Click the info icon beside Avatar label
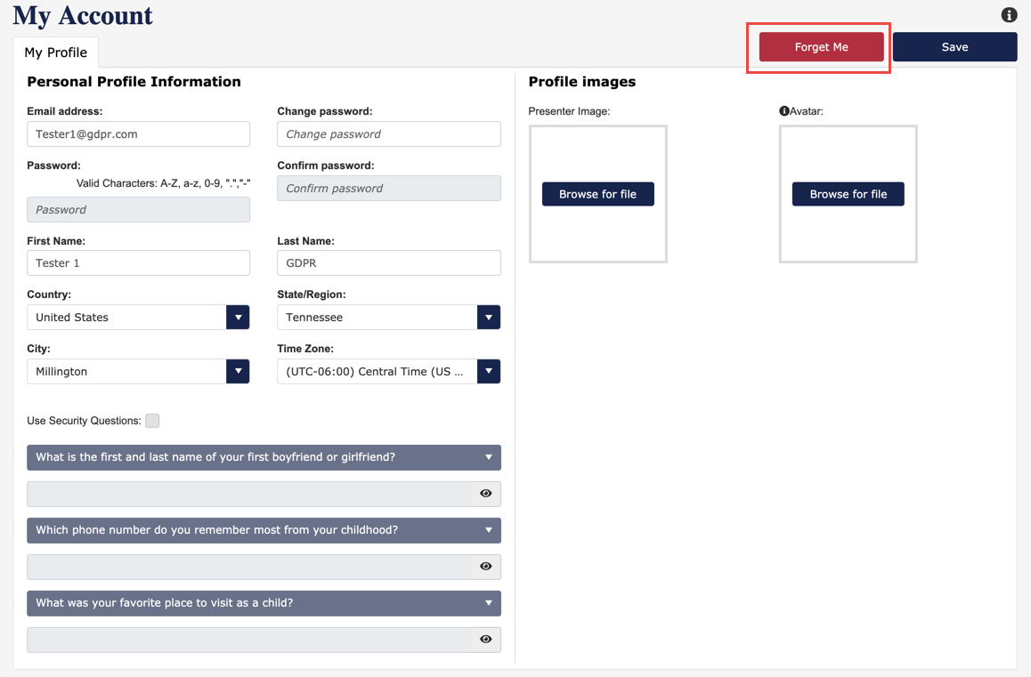The height and width of the screenshot is (677, 1031). click(x=784, y=111)
